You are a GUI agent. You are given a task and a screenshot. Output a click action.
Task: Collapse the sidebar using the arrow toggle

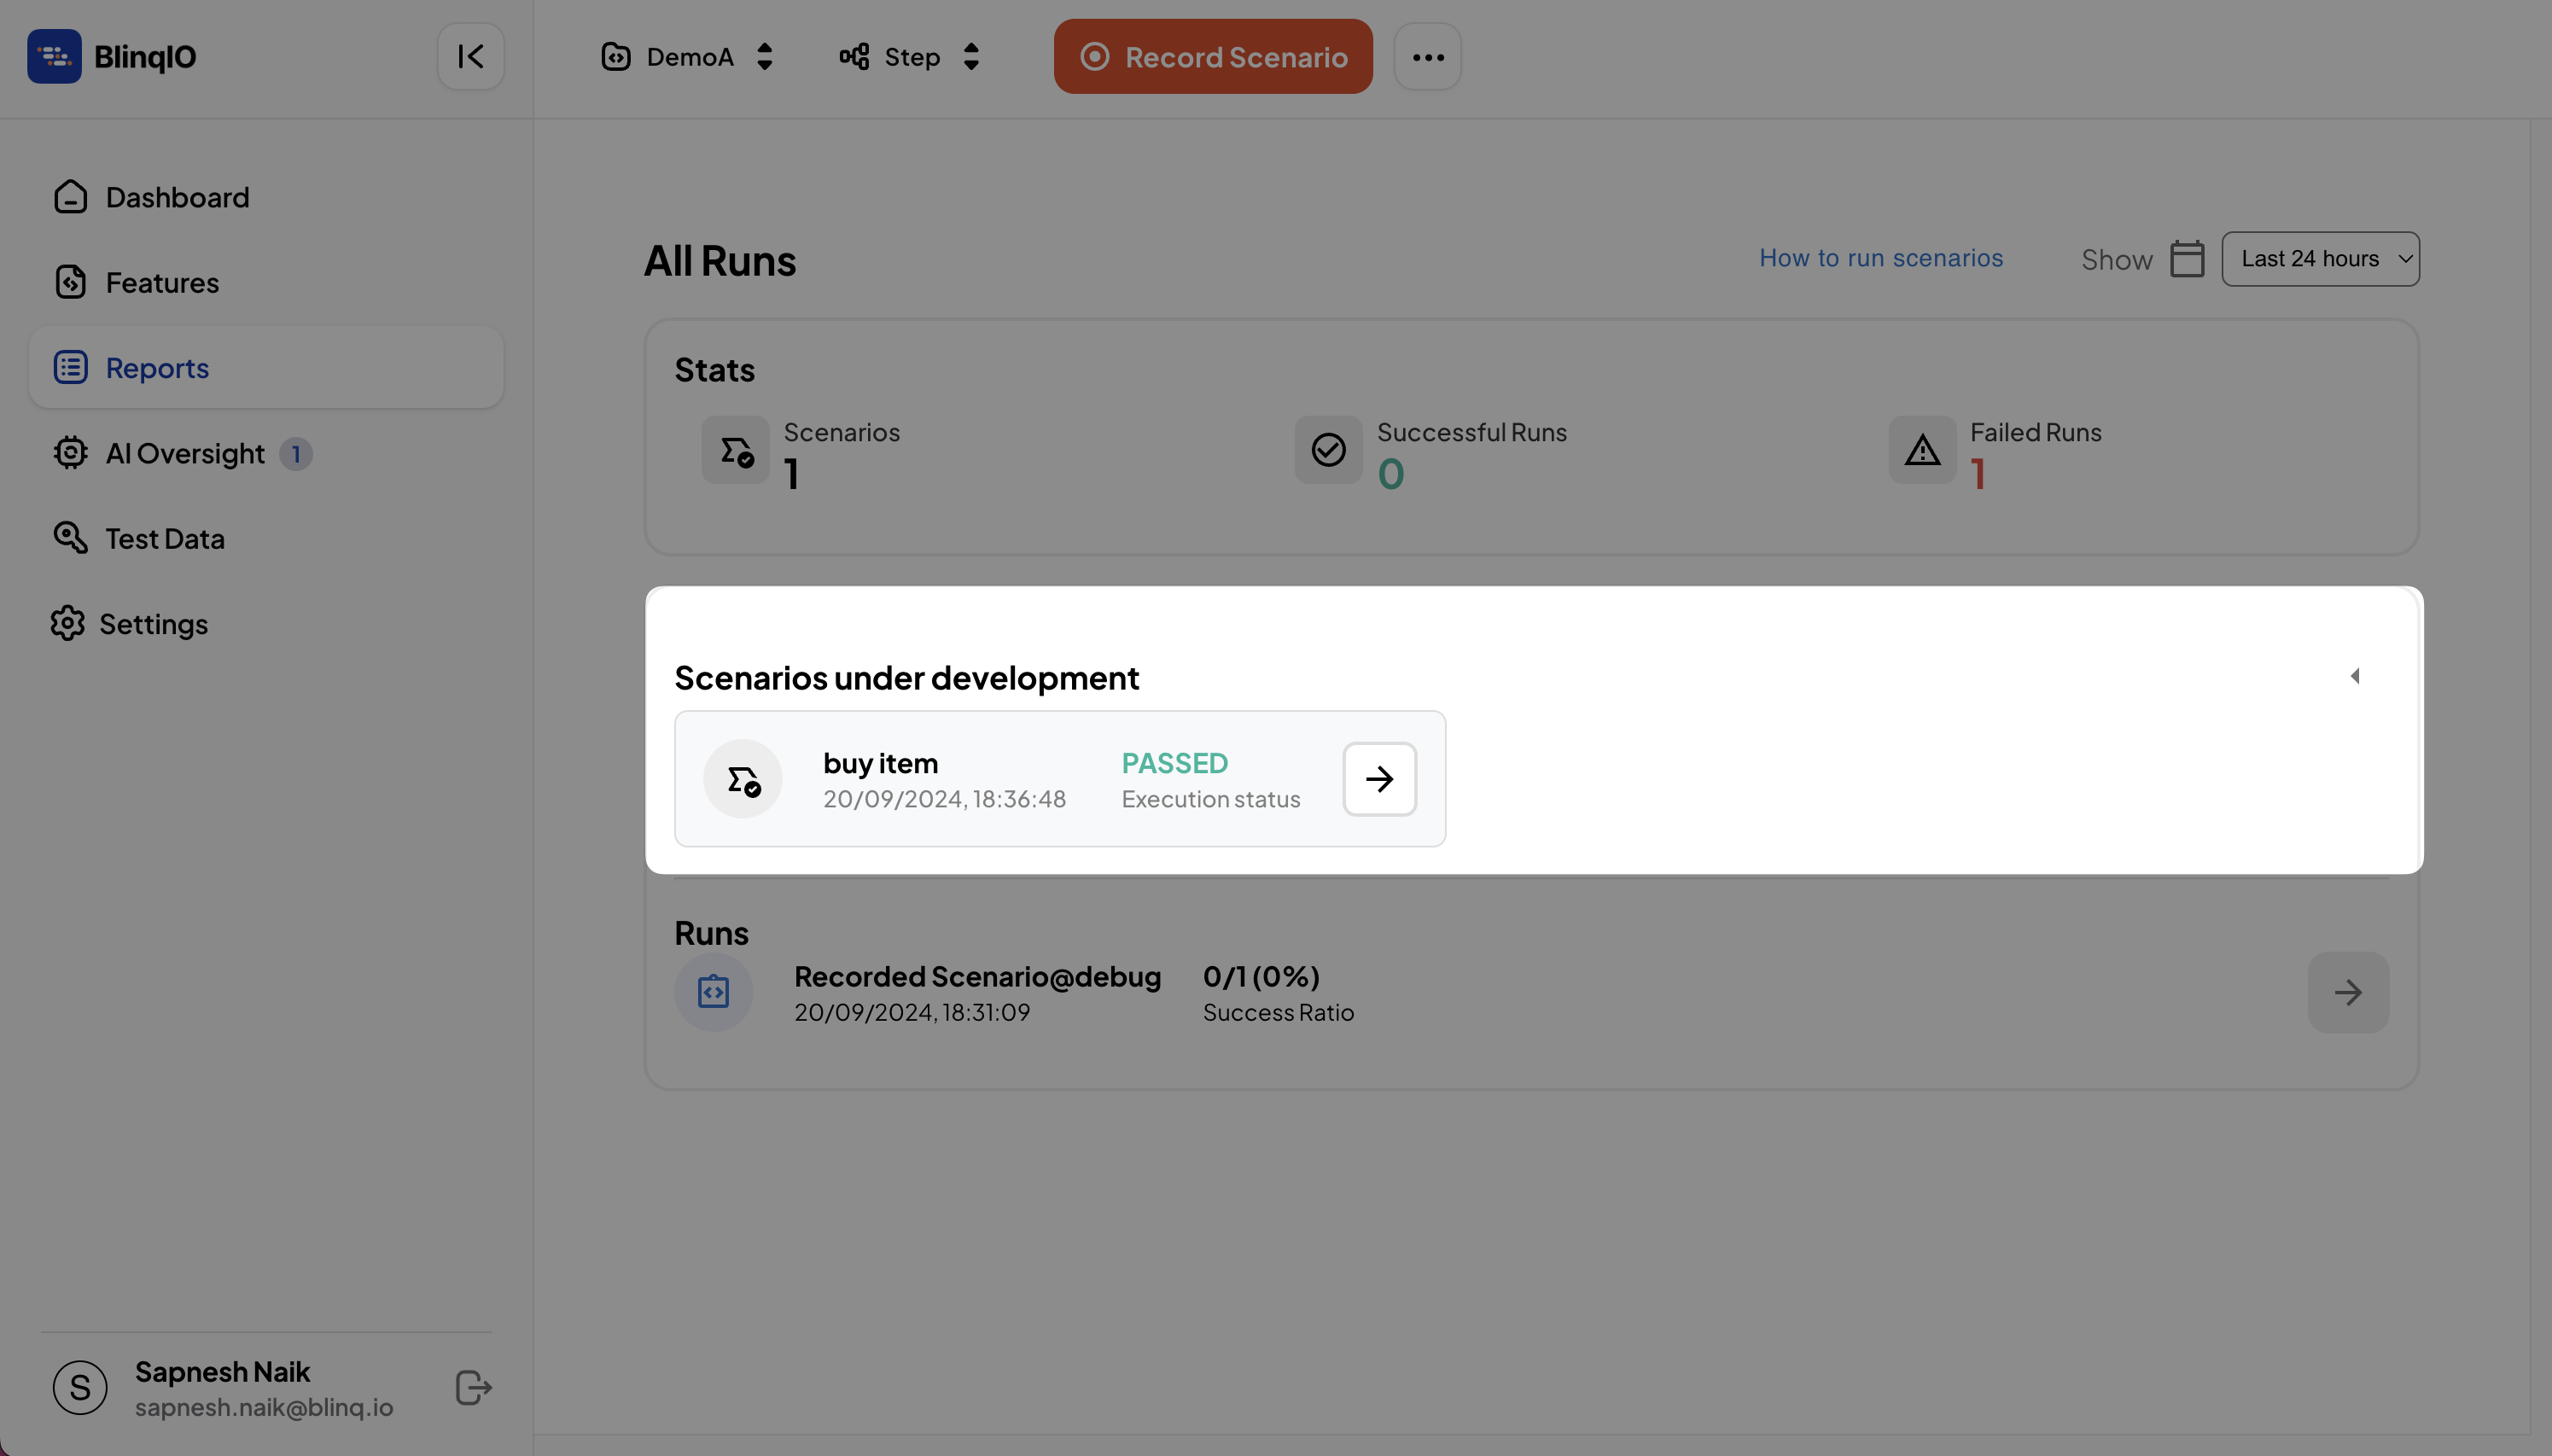point(471,56)
